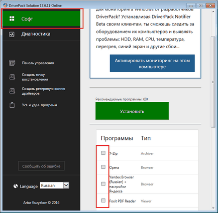Click the DriverPack title bar logo icon
The image size is (218, 213).
(5, 6)
